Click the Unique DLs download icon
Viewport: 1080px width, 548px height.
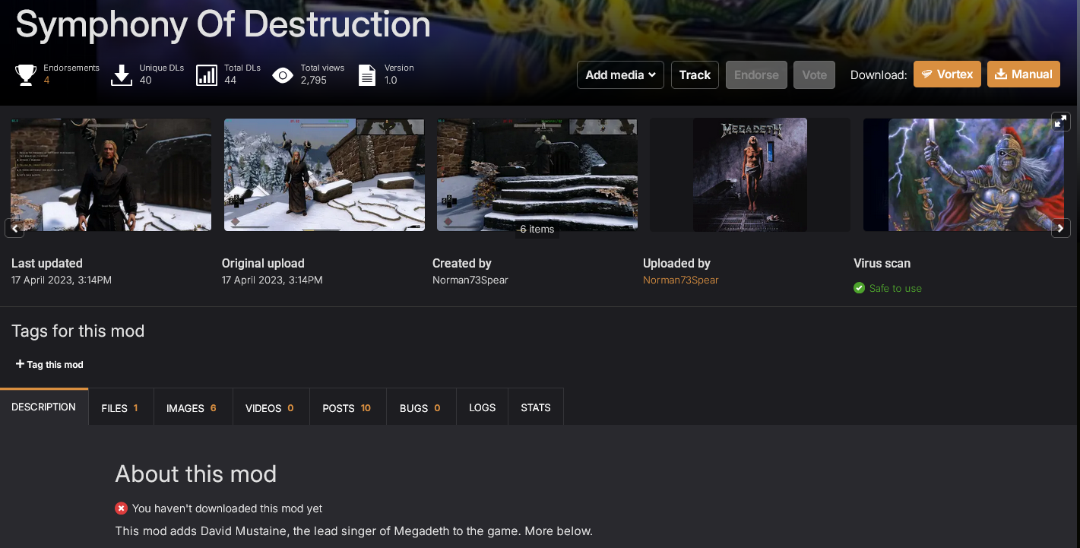pos(122,74)
